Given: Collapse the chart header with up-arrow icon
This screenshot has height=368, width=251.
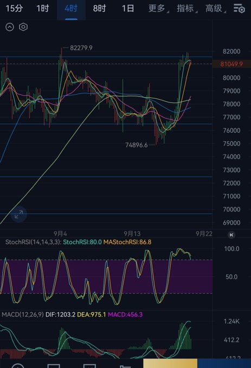Looking at the screenshot, I should click(x=10, y=27).
